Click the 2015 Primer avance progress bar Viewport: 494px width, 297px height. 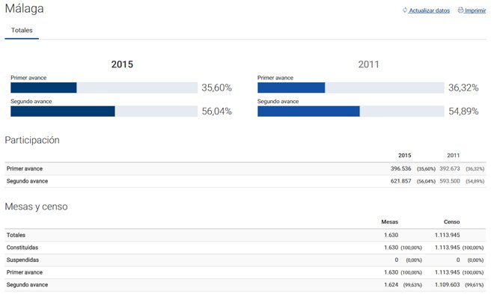[104, 88]
